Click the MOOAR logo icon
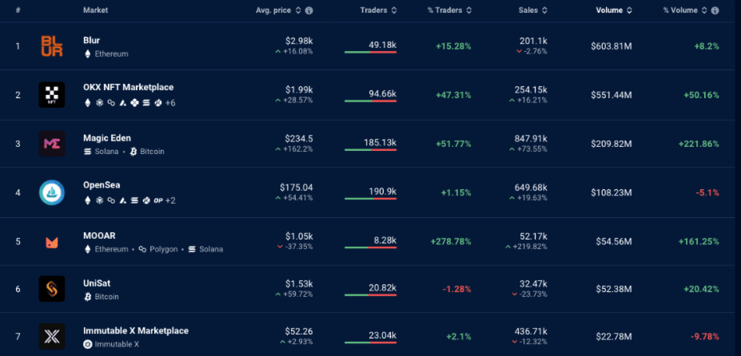 [52, 242]
